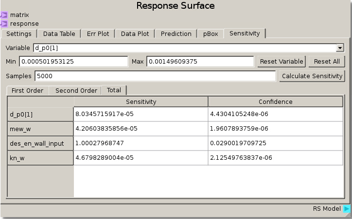Click the purple response input port icon

pos(4,23)
